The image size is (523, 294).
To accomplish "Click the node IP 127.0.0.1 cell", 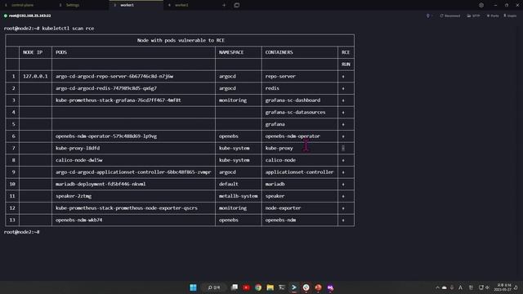I will click(35, 76).
